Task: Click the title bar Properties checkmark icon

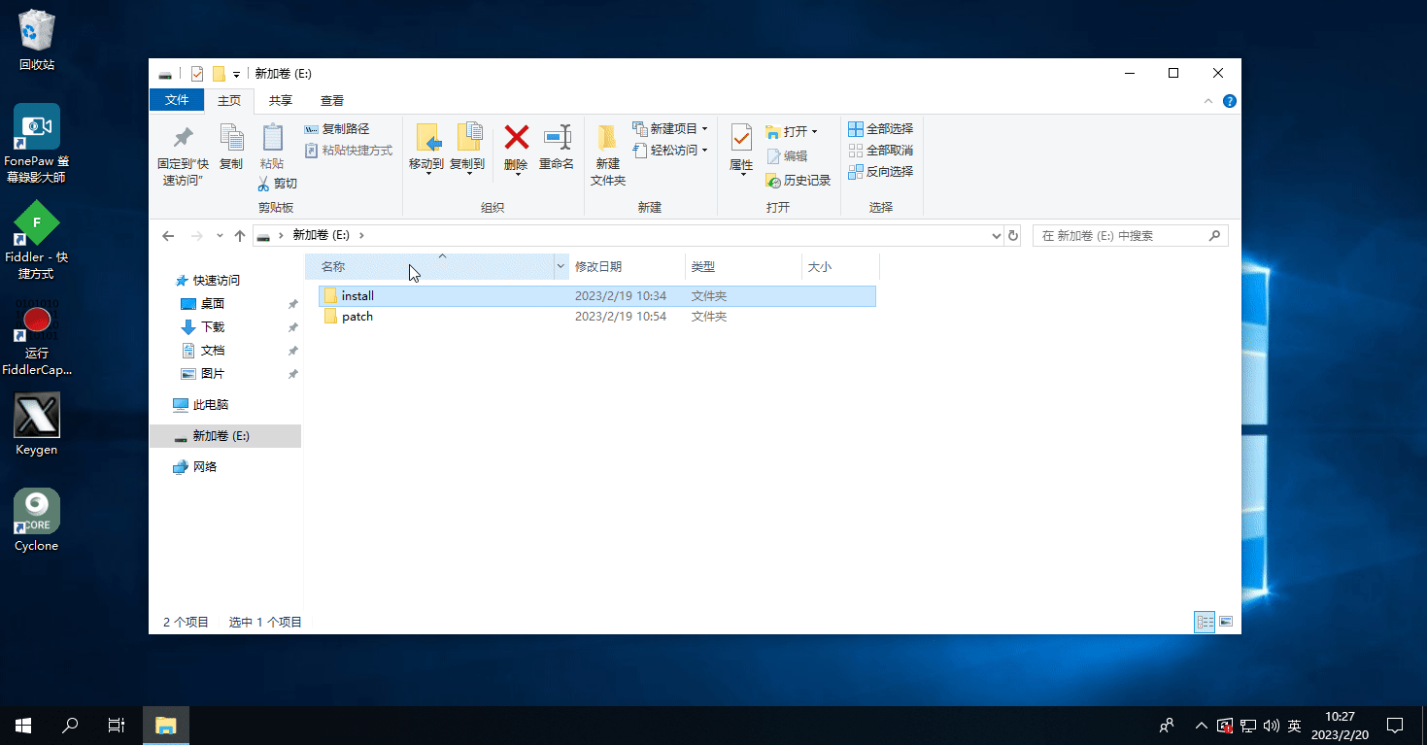Action: click(x=197, y=74)
